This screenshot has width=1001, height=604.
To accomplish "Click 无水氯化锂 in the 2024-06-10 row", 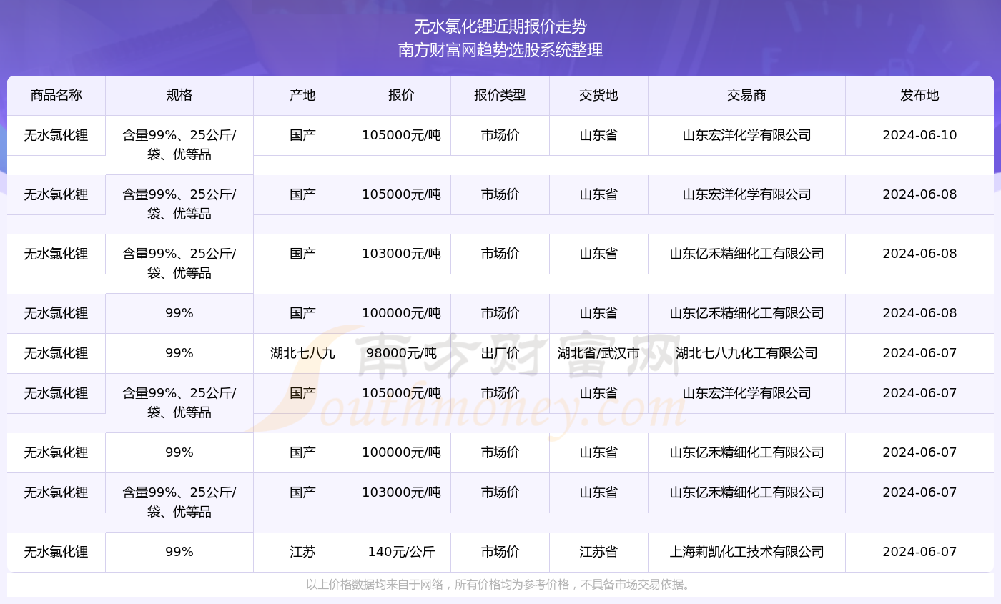I will coord(56,135).
